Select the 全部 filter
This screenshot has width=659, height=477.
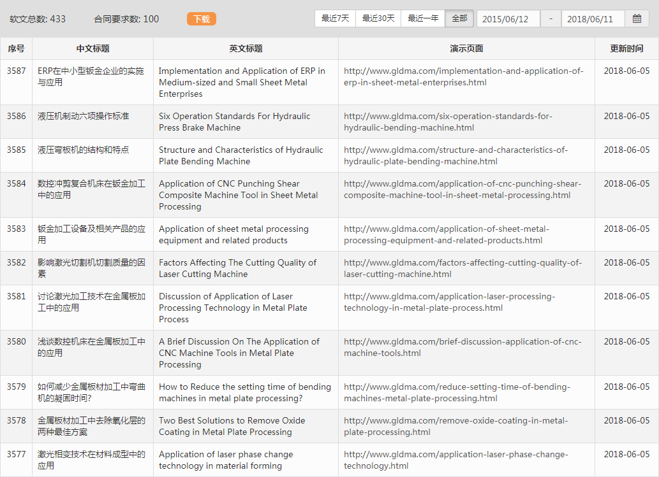(x=459, y=18)
